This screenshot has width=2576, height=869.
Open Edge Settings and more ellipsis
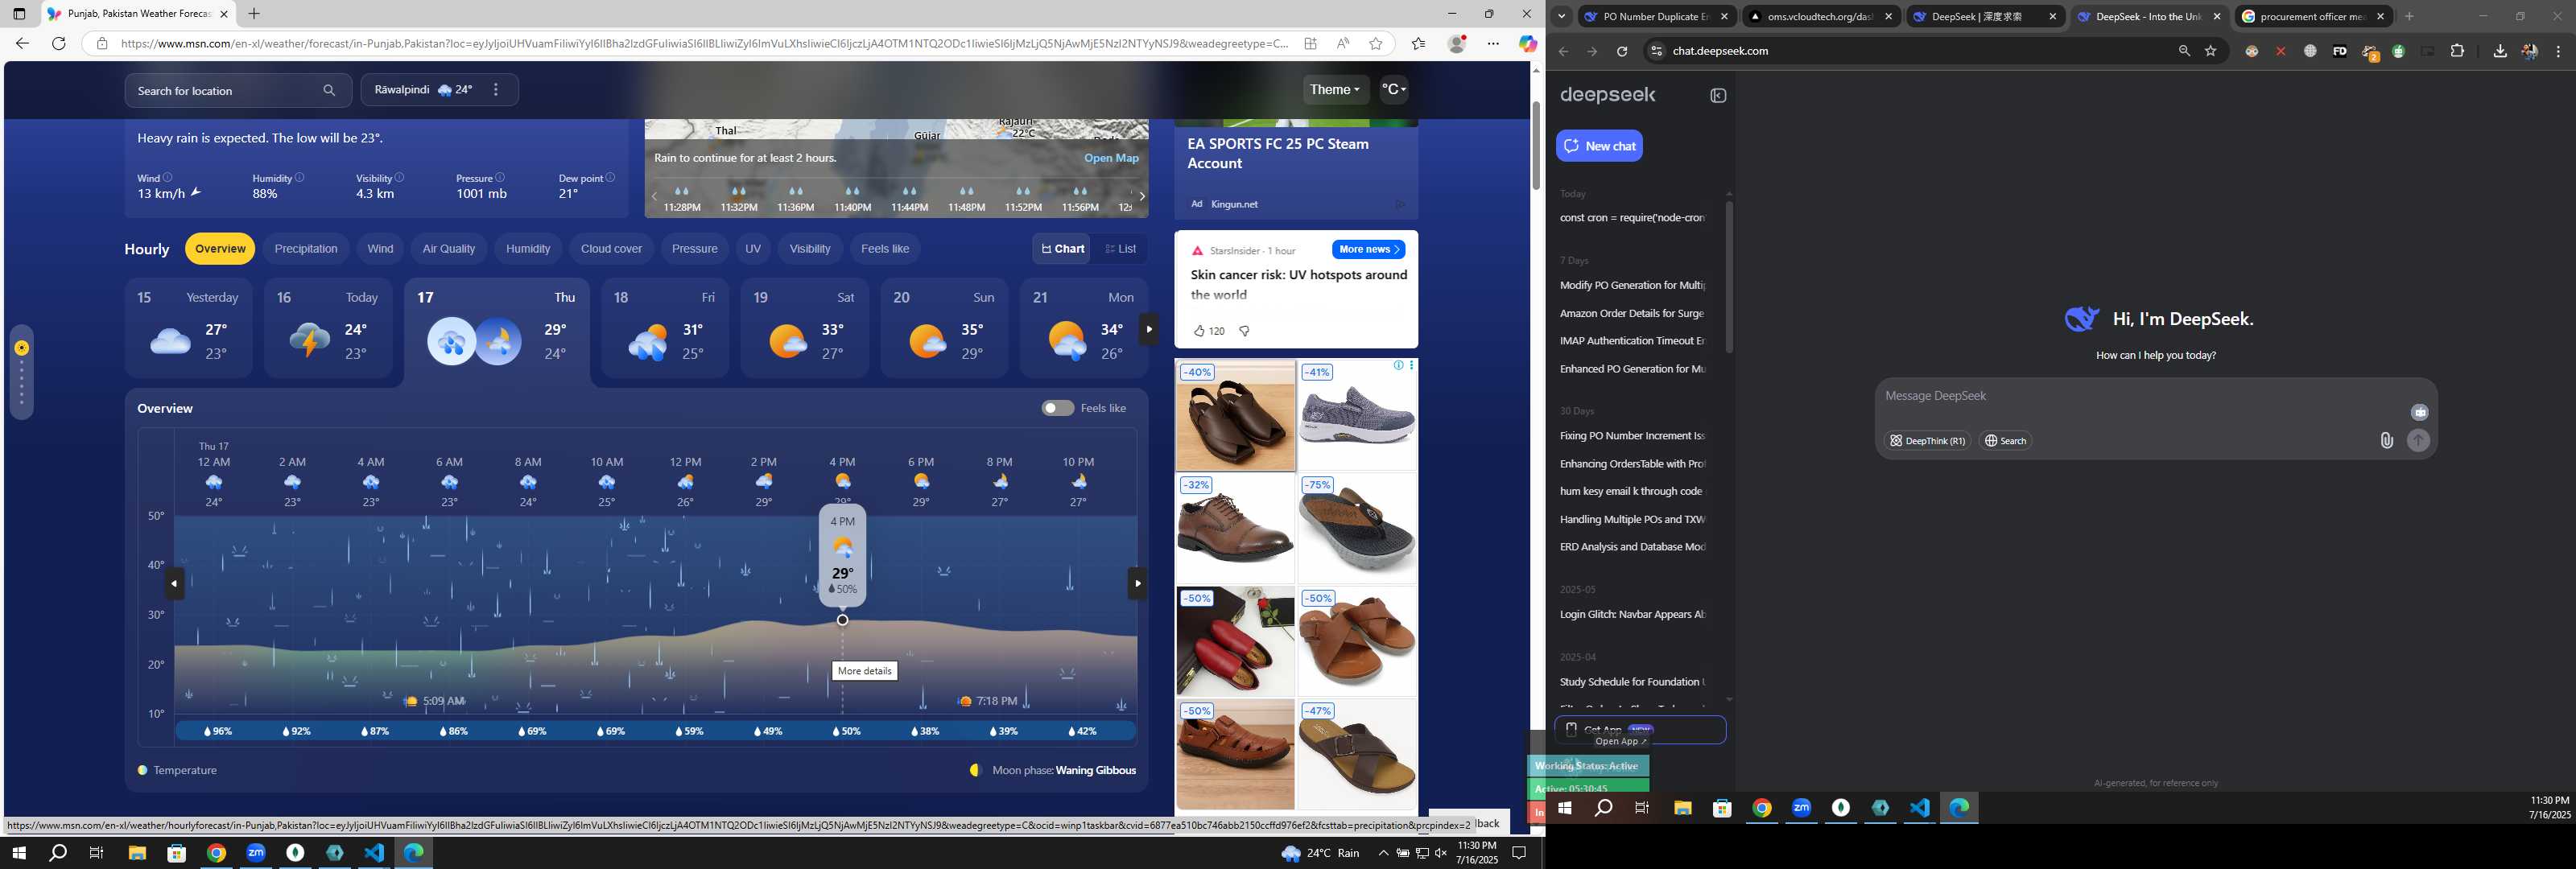click(x=1493, y=44)
